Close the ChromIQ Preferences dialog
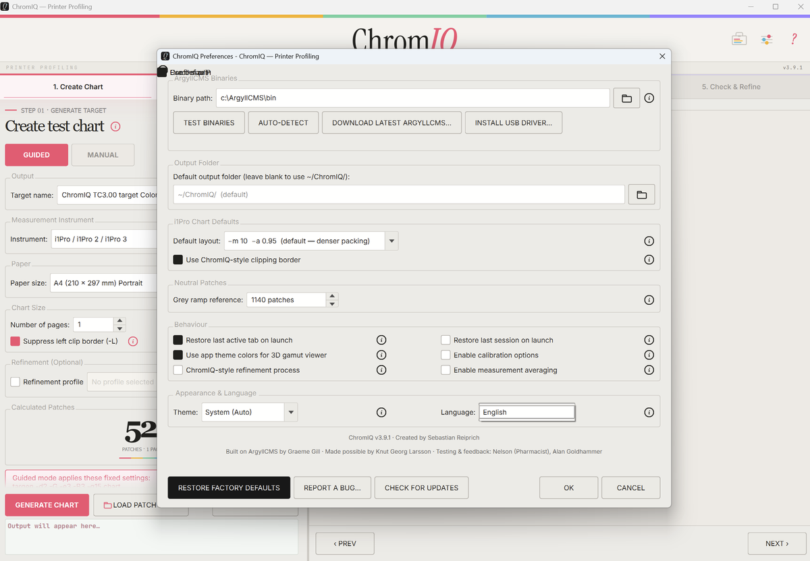 tap(662, 57)
